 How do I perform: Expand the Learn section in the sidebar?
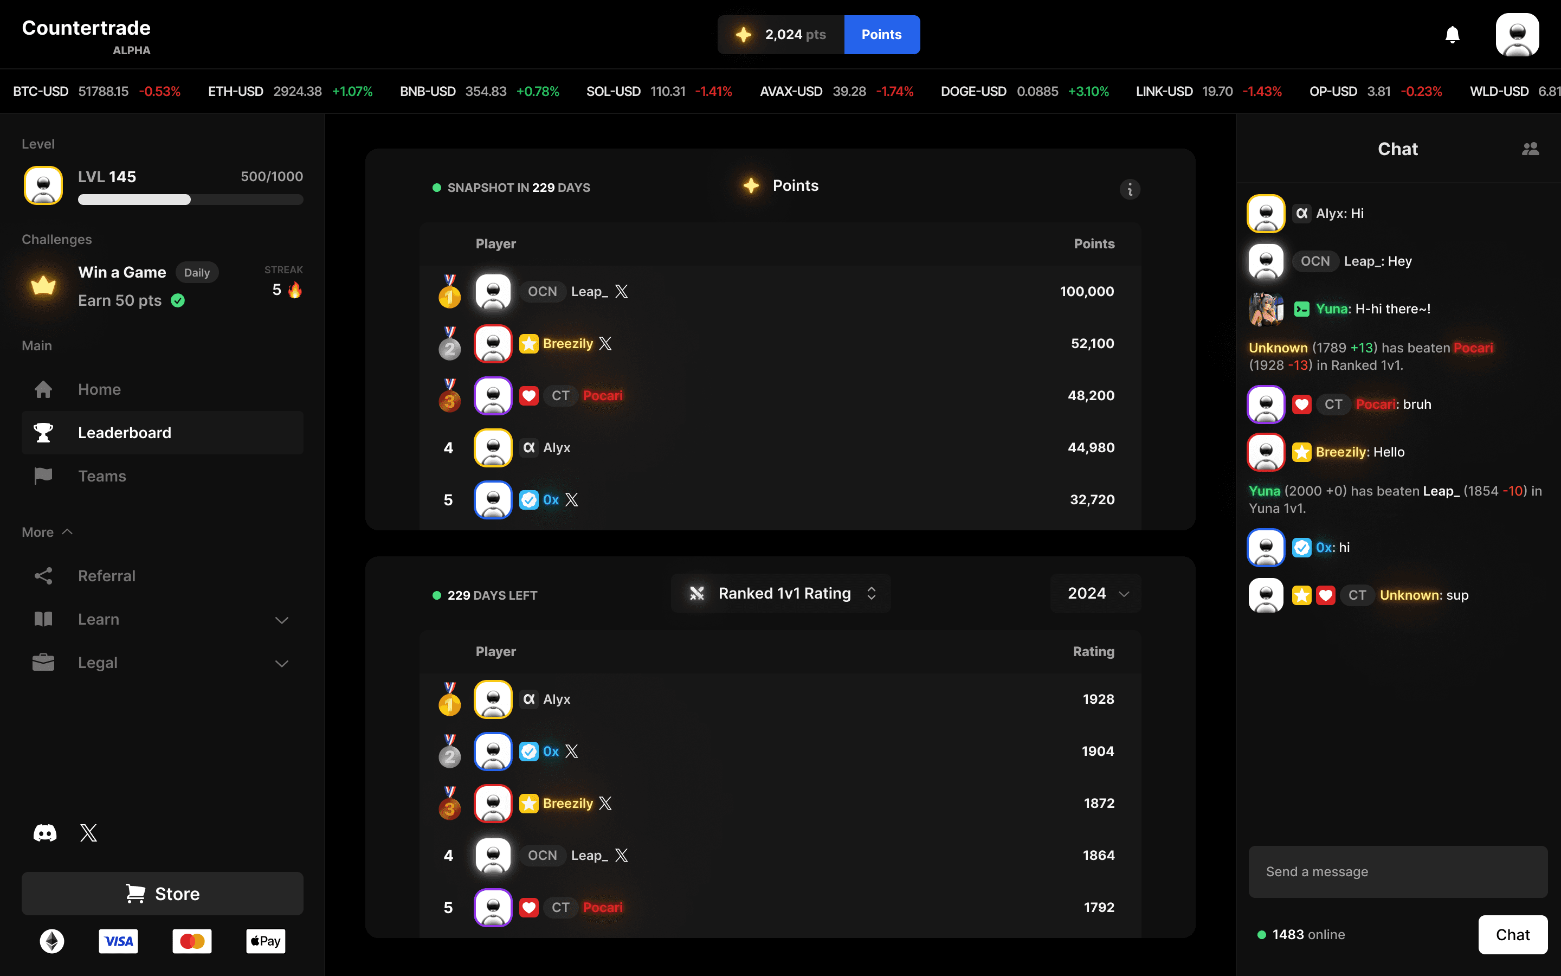(162, 619)
